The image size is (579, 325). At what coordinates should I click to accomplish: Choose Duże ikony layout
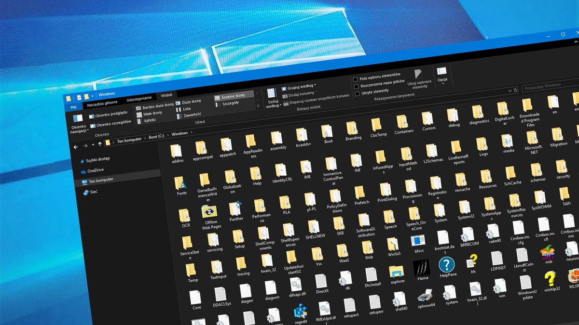188,103
